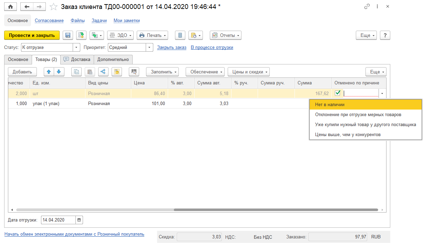The height and width of the screenshot is (247, 423).
Task: Expand the Приоритет dropdown arrow
Action: (149, 47)
